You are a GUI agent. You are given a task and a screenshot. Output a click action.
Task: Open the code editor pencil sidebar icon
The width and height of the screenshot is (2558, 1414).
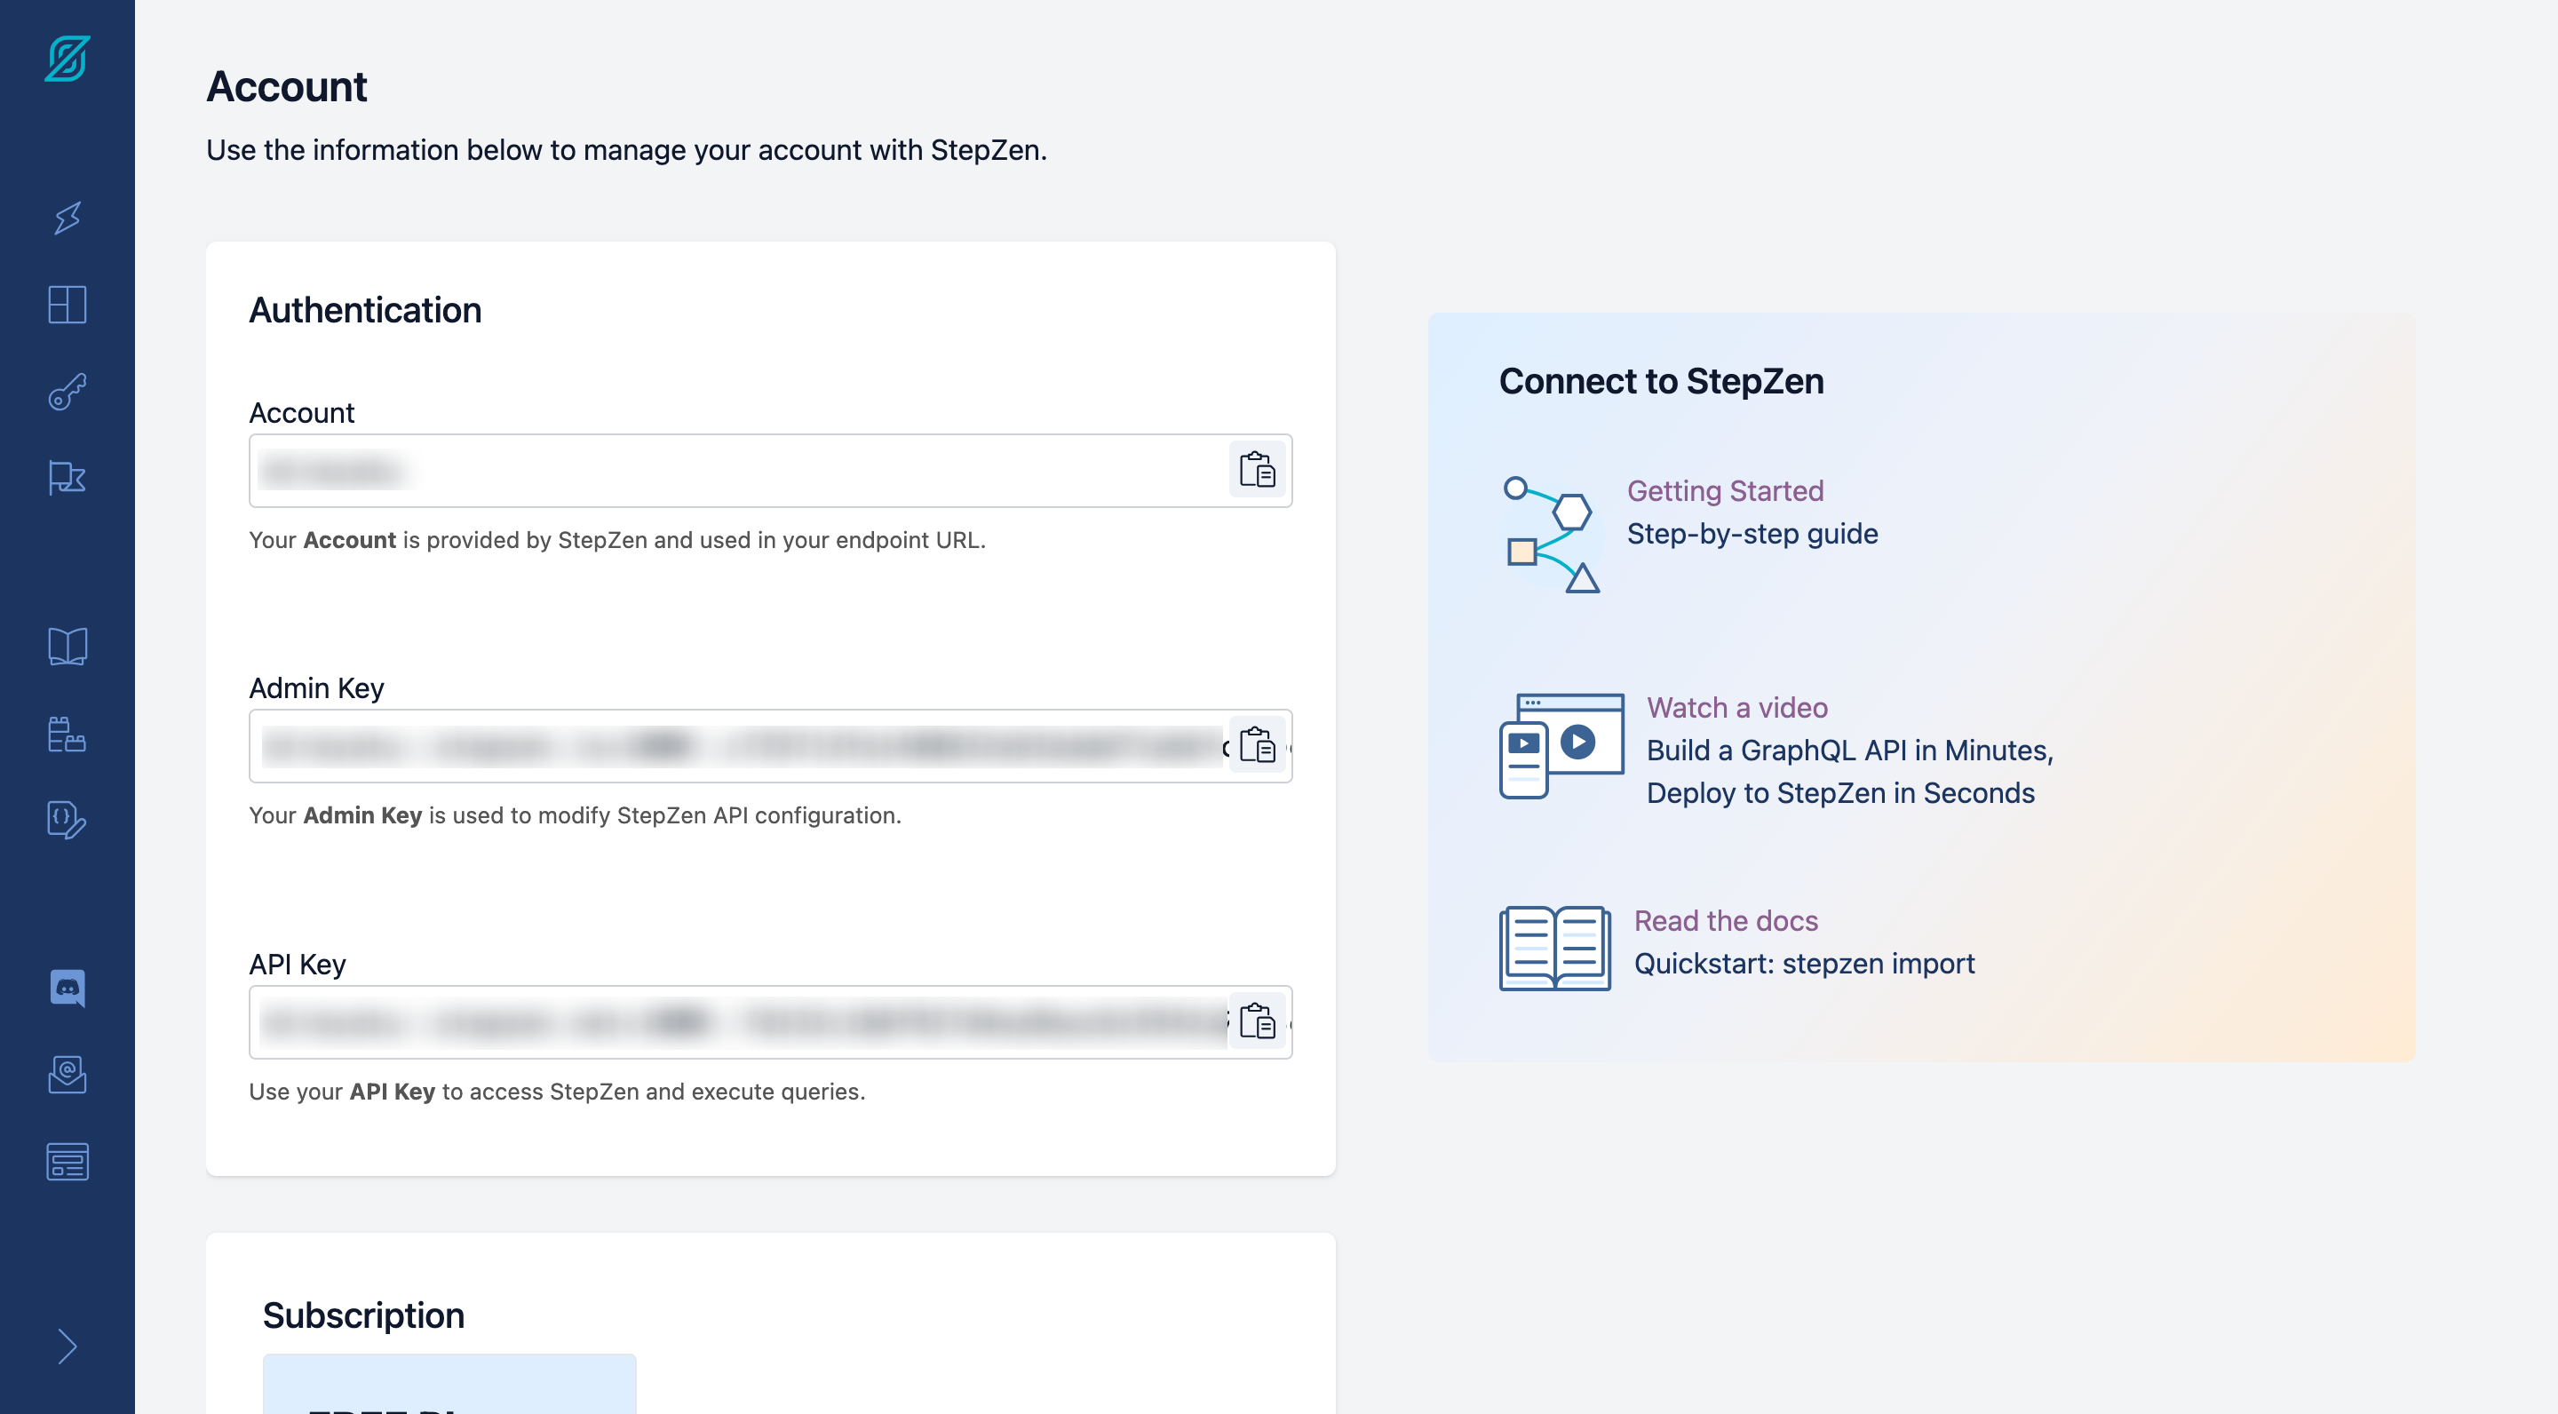pyautogui.click(x=68, y=819)
